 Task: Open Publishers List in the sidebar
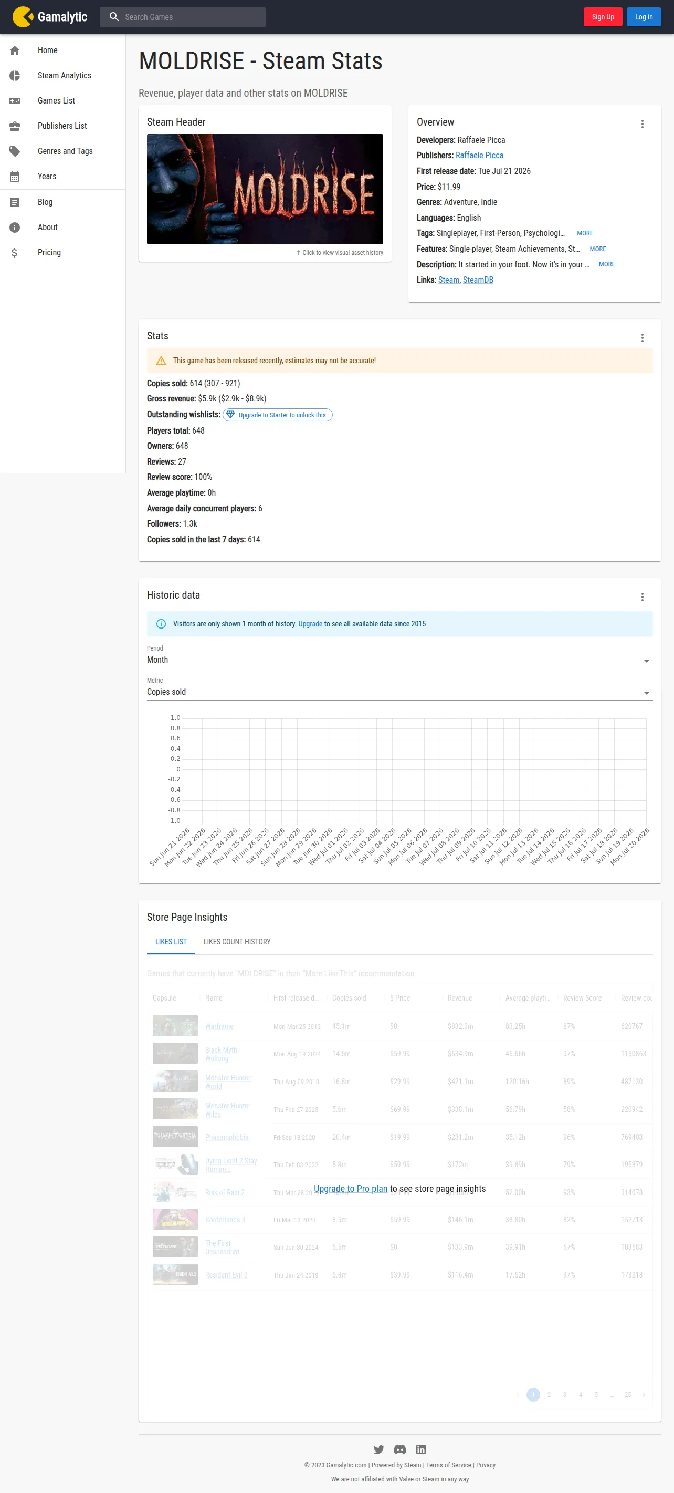(x=62, y=126)
